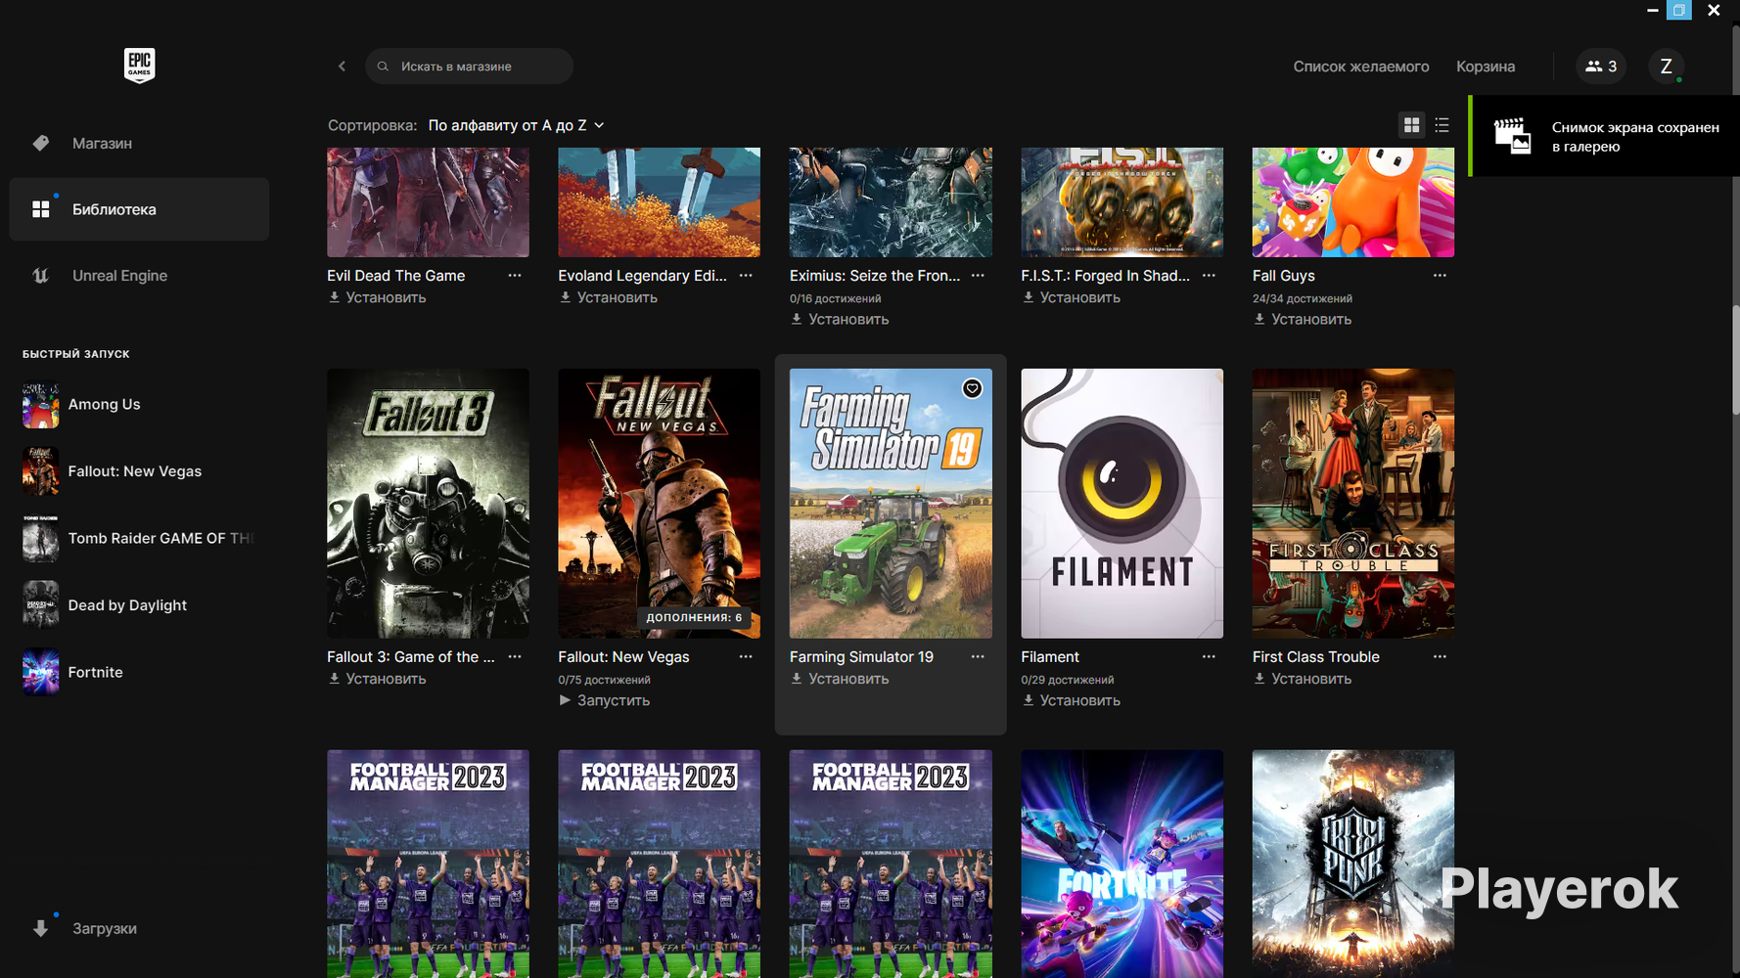Open Farming Simulator 19 cover art
Image resolution: width=1740 pixels, height=978 pixels.
pos(891,504)
